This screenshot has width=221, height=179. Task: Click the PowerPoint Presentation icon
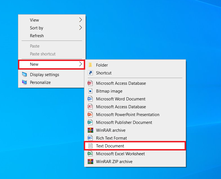point(90,114)
